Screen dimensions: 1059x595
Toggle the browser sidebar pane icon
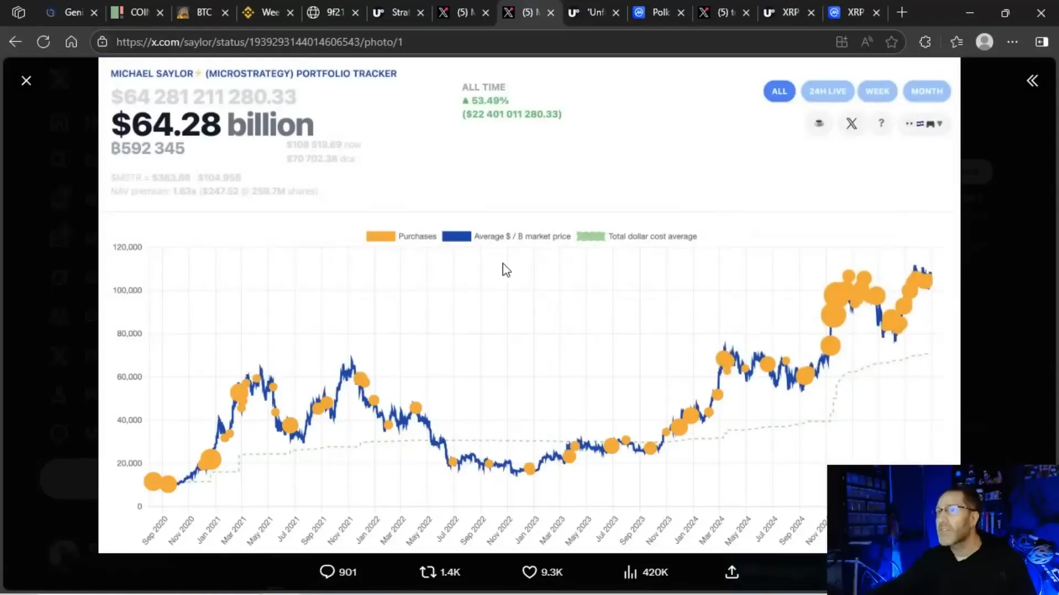pos(1041,42)
